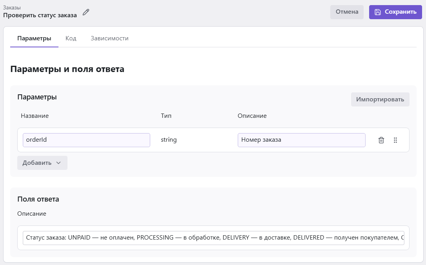Click the Статус заказа response description field

(213, 238)
